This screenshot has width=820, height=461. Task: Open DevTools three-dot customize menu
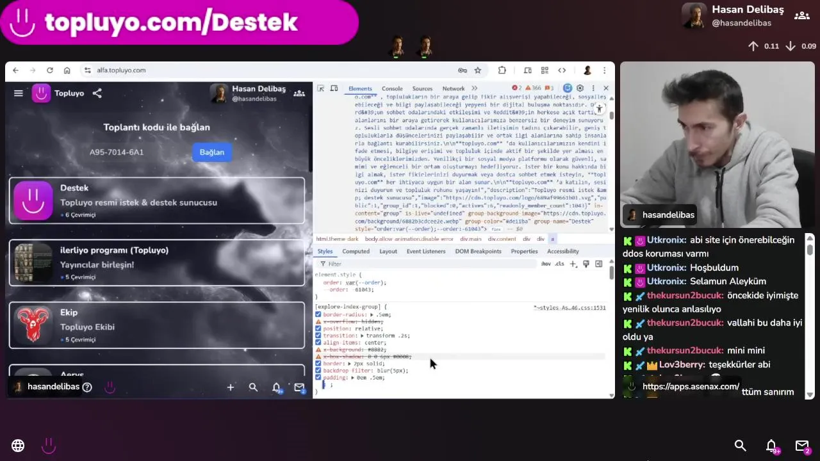[593, 88]
